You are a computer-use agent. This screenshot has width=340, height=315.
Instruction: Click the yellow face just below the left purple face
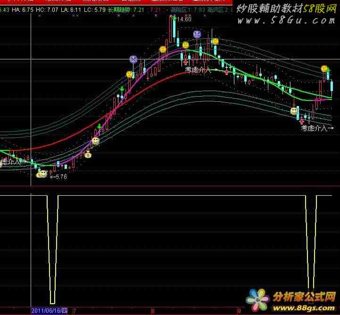(130, 75)
